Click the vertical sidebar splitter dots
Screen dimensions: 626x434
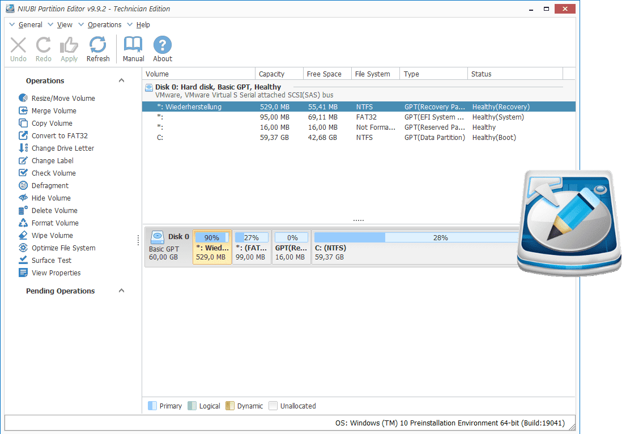[138, 240]
